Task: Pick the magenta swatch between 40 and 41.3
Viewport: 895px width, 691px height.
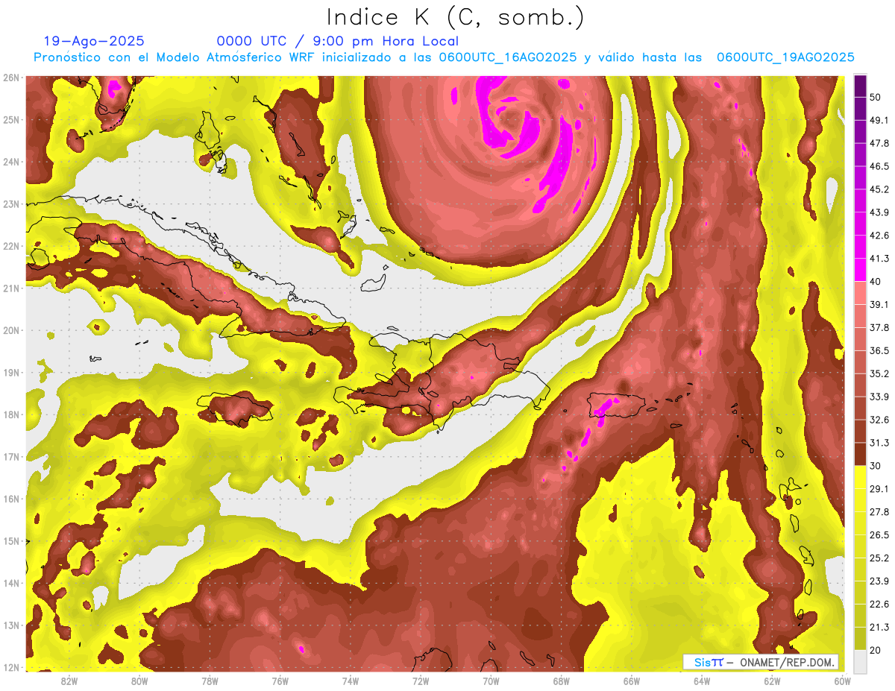Action: (861, 270)
